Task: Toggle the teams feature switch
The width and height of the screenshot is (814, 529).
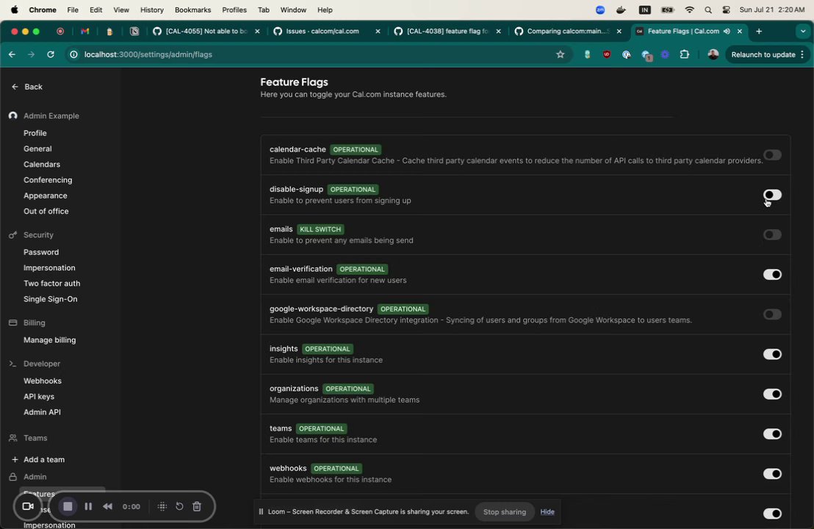Action: 772,434
